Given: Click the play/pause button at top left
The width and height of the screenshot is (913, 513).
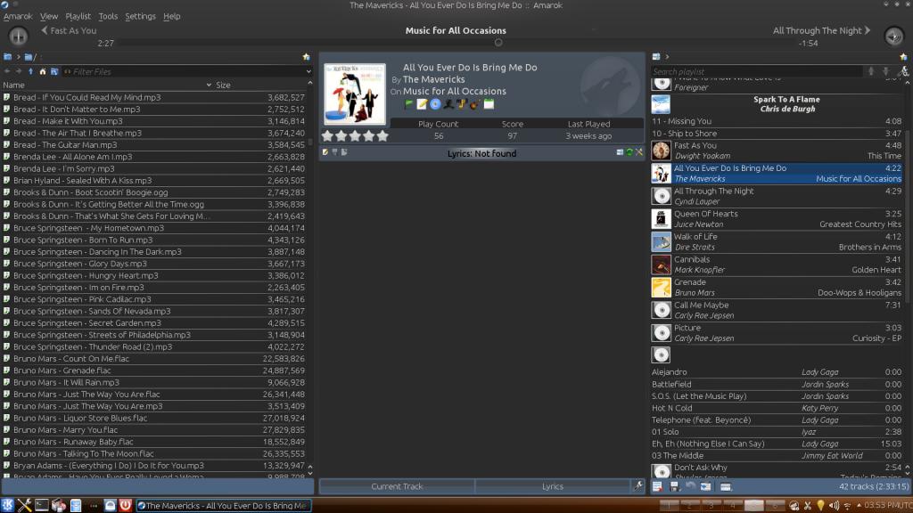Looking at the screenshot, I should 18,37.
